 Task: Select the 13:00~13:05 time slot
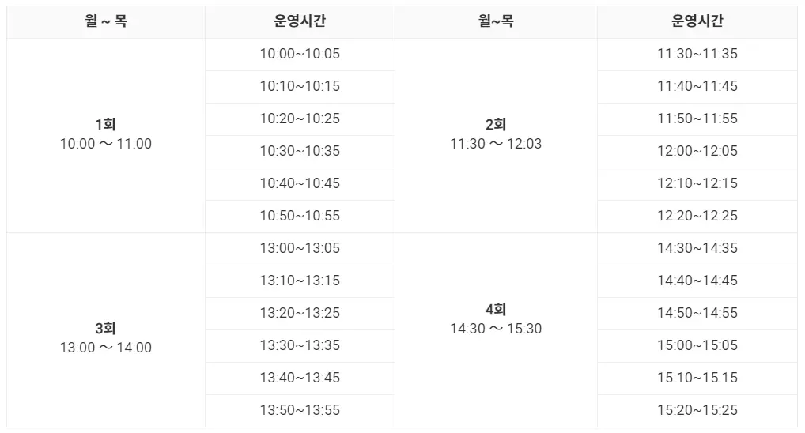300,249
